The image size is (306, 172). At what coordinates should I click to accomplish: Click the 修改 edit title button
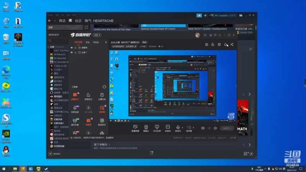[x=145, y=42]
